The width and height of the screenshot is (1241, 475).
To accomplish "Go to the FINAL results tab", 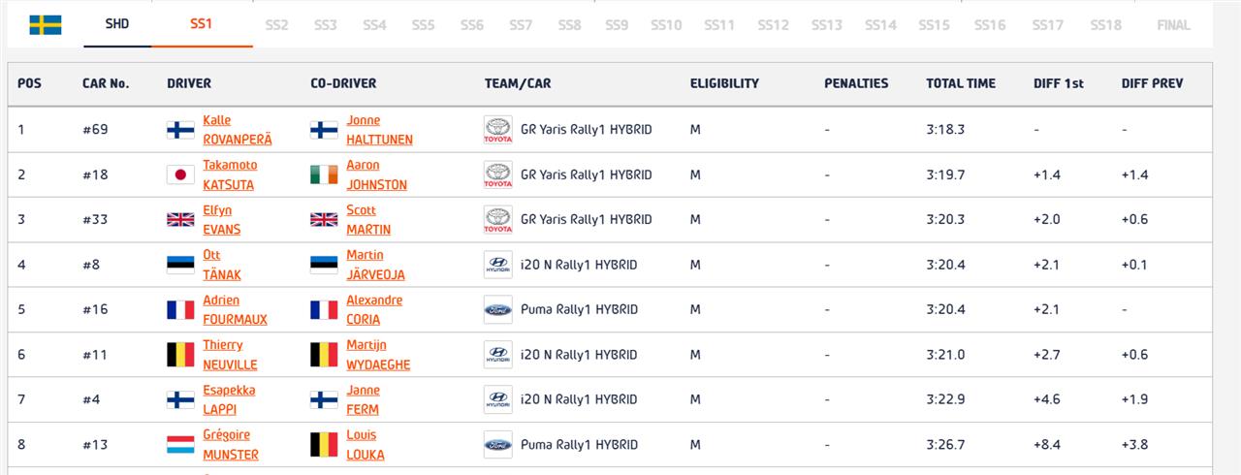I will 1173,25.
